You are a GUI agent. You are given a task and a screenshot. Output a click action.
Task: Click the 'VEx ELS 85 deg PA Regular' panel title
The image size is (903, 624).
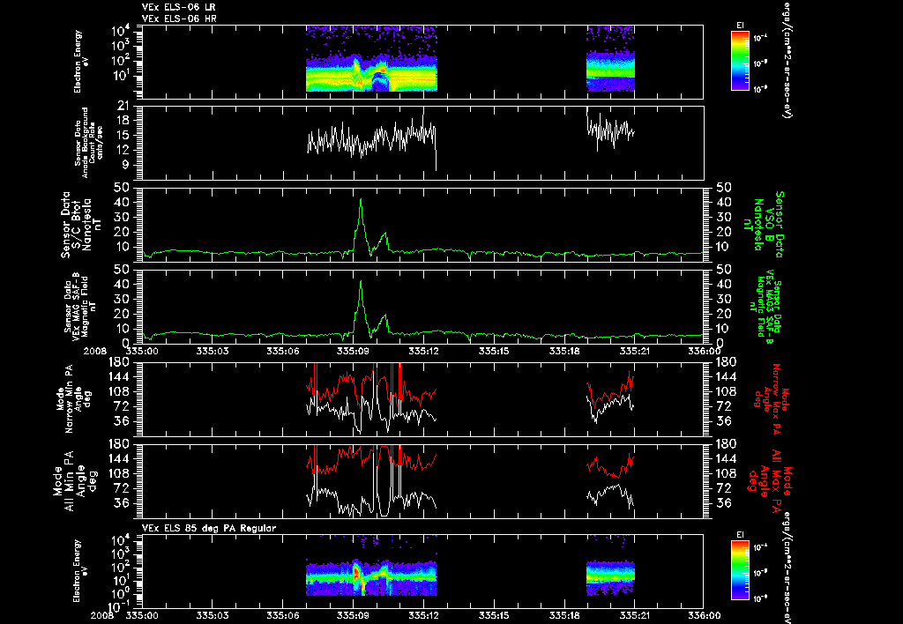[x=209, y=528]
